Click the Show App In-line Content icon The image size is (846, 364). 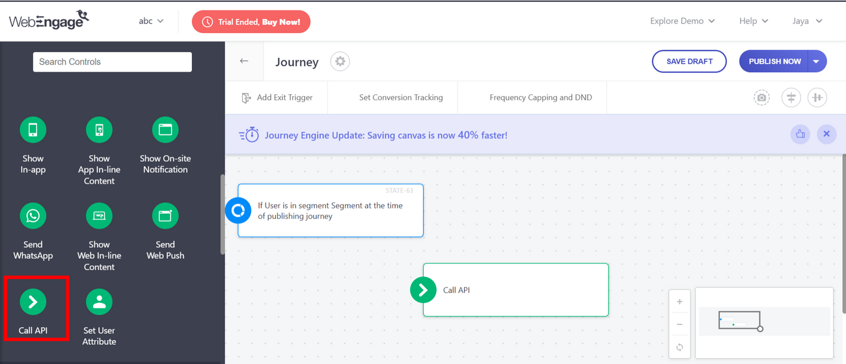[x=99, y=130]
